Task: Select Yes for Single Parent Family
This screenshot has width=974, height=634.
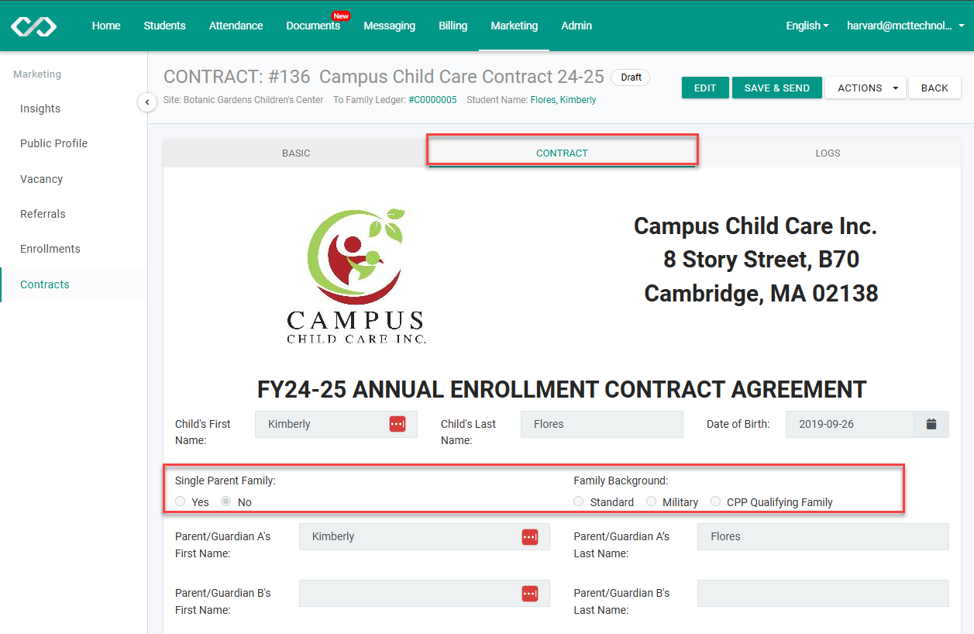Action: (x=181, y=501)
